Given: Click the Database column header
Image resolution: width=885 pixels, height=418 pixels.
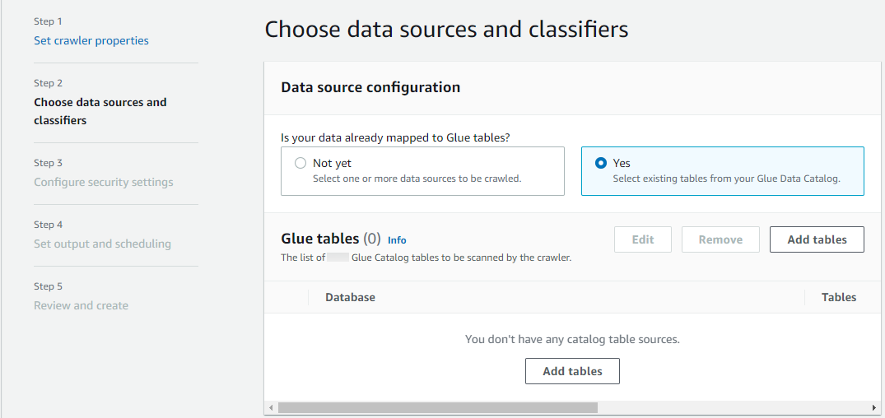Looking at the screenshot, I should 350,297.
